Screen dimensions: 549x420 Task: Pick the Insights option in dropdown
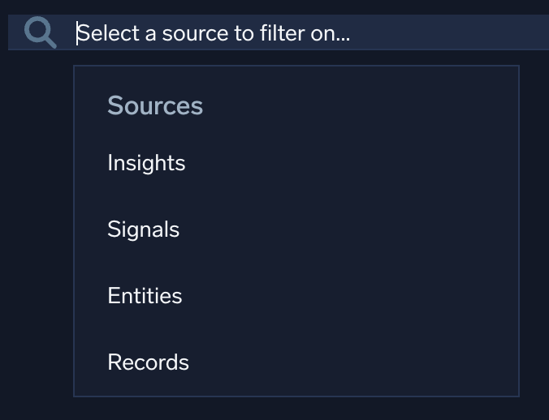click(x=146, y=163)
